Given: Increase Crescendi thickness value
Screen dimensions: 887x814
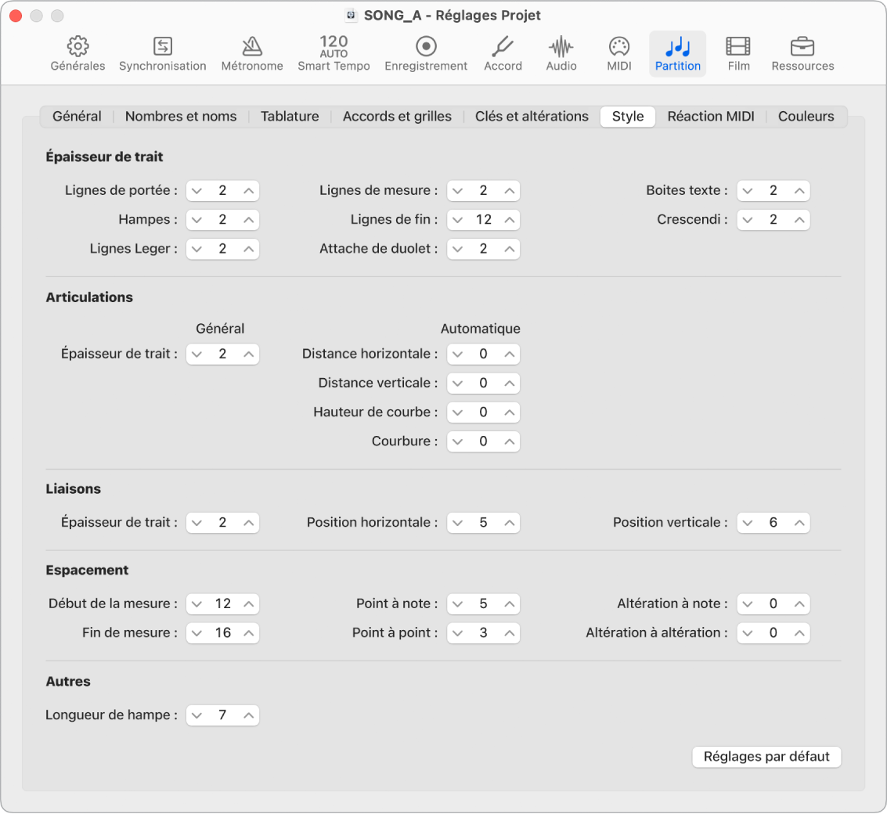Looking at the screenshot, I should point(799,220).
